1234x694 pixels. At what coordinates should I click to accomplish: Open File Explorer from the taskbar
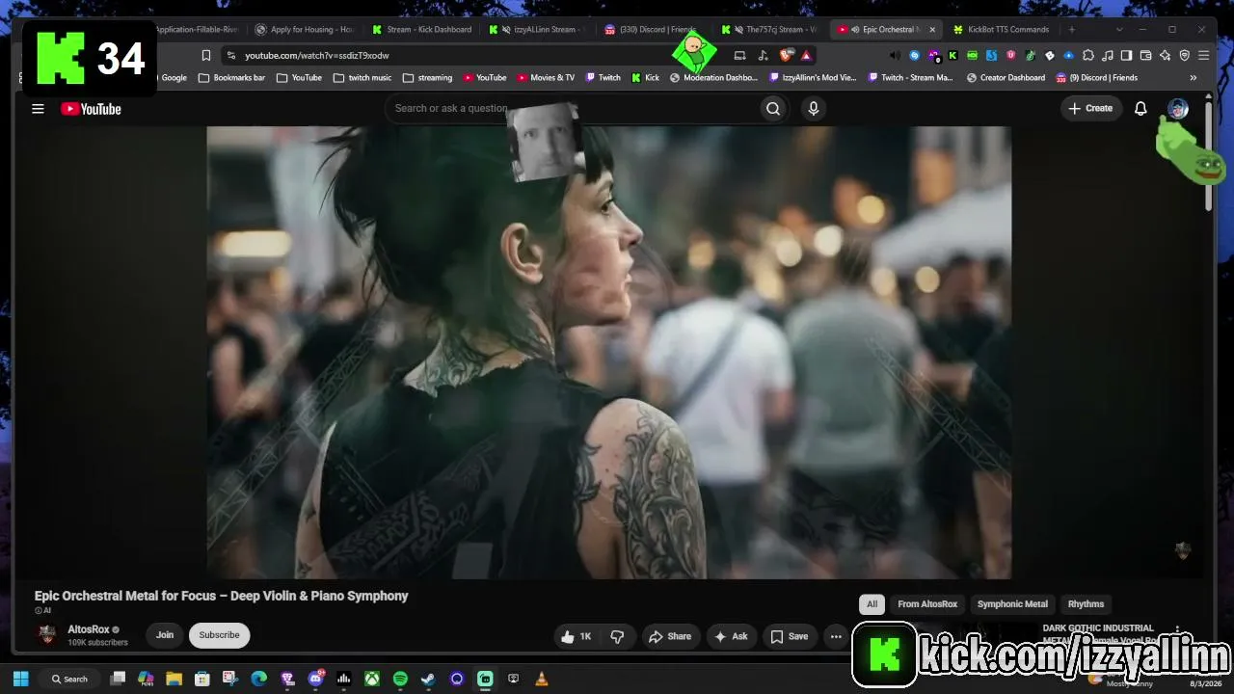174,679
